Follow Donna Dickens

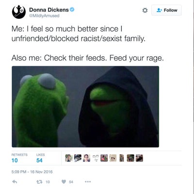tap(166, 10)
